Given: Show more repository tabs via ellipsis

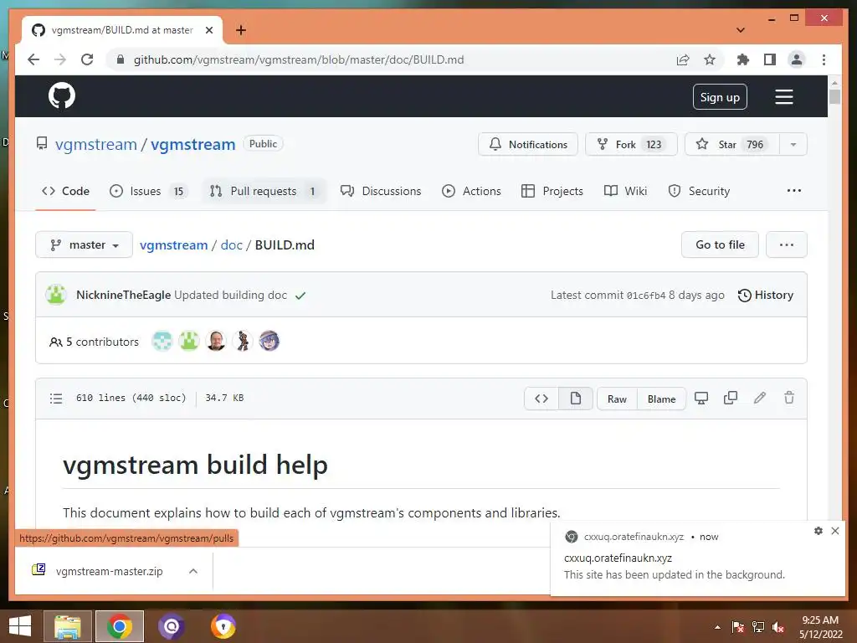Looking at the screenshot, I should pyautogui.click(x=793, y=190).
